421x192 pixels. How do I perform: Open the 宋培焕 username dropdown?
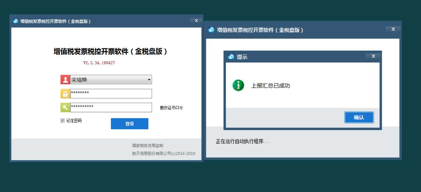(x=111, y=80)
